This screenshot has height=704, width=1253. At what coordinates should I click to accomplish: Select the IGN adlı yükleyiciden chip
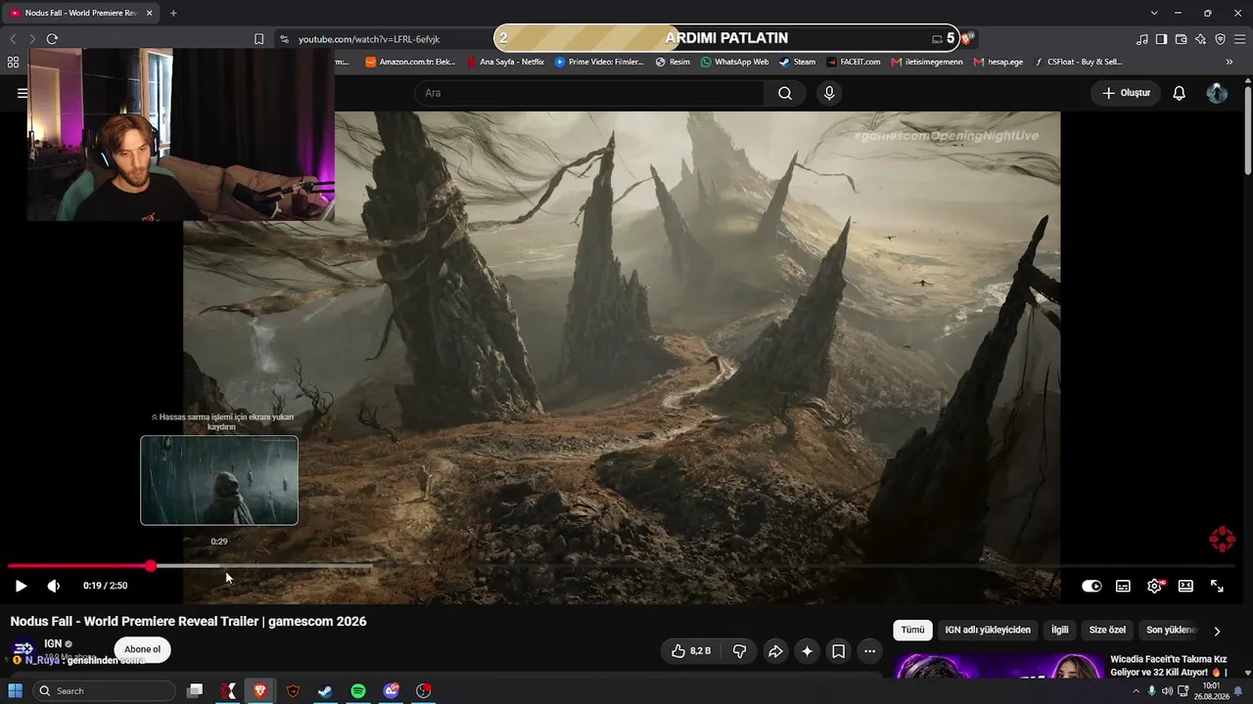coord(988,630)
